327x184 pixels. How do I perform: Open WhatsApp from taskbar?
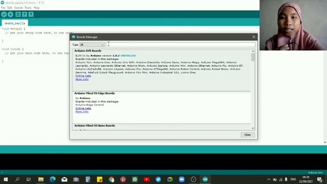tap(135, 179)
